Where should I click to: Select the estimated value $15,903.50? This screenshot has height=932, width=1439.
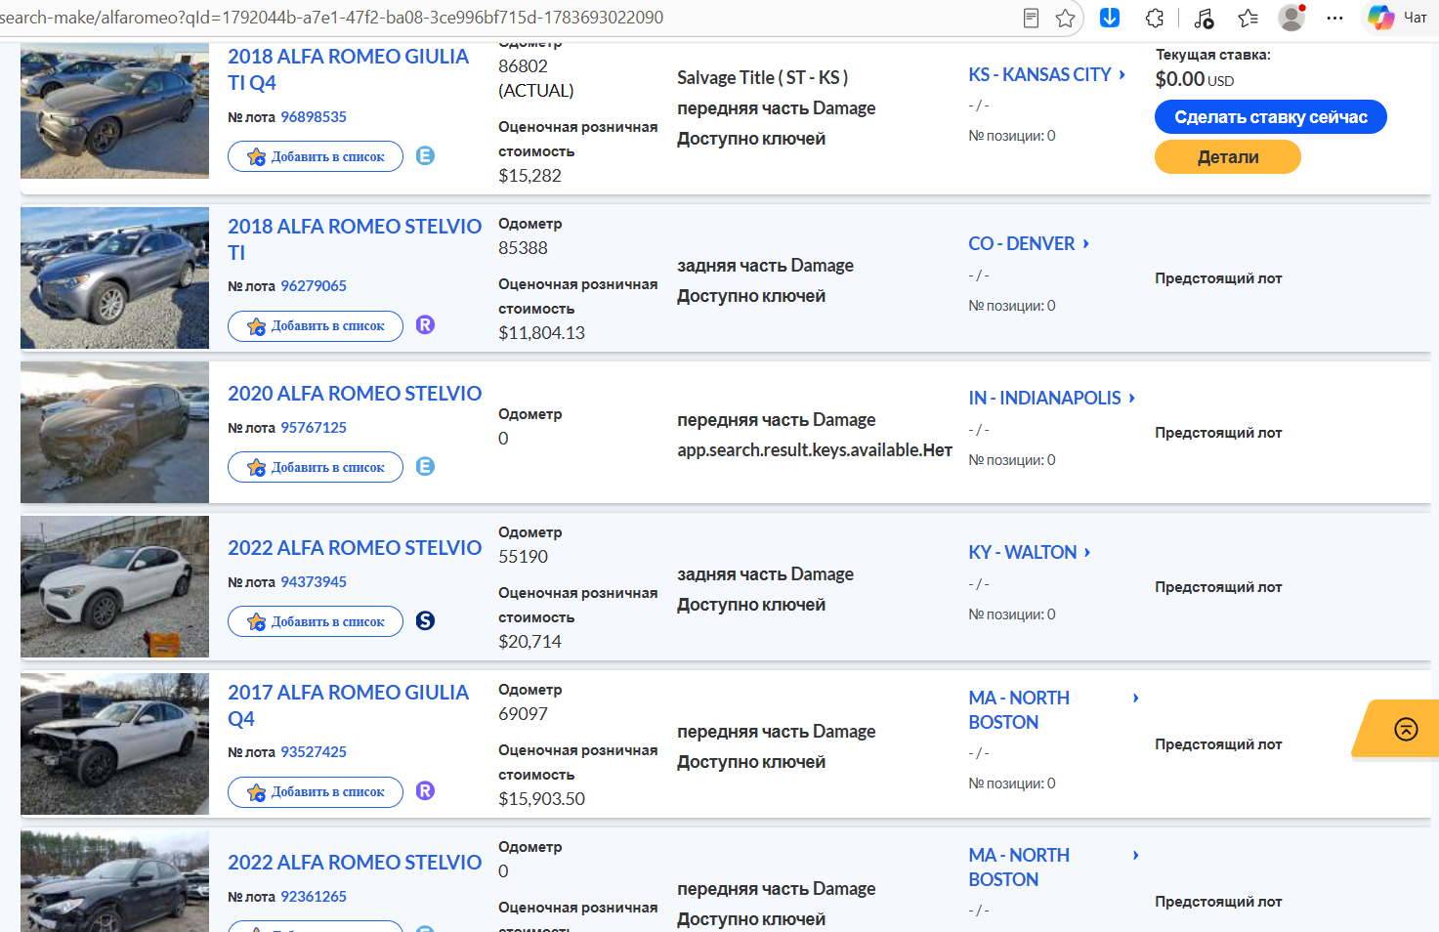click(541, 799)
